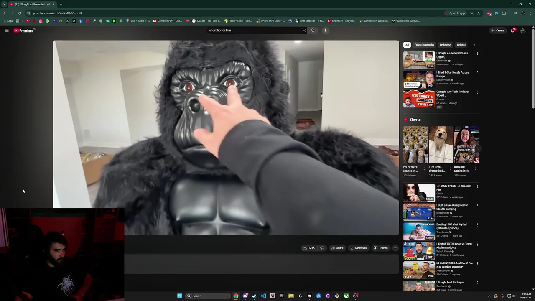Open the 'Picker Wheel' bookmark
Image resolution: width=535 pixels, height=301 pixels.
point(238,21)
